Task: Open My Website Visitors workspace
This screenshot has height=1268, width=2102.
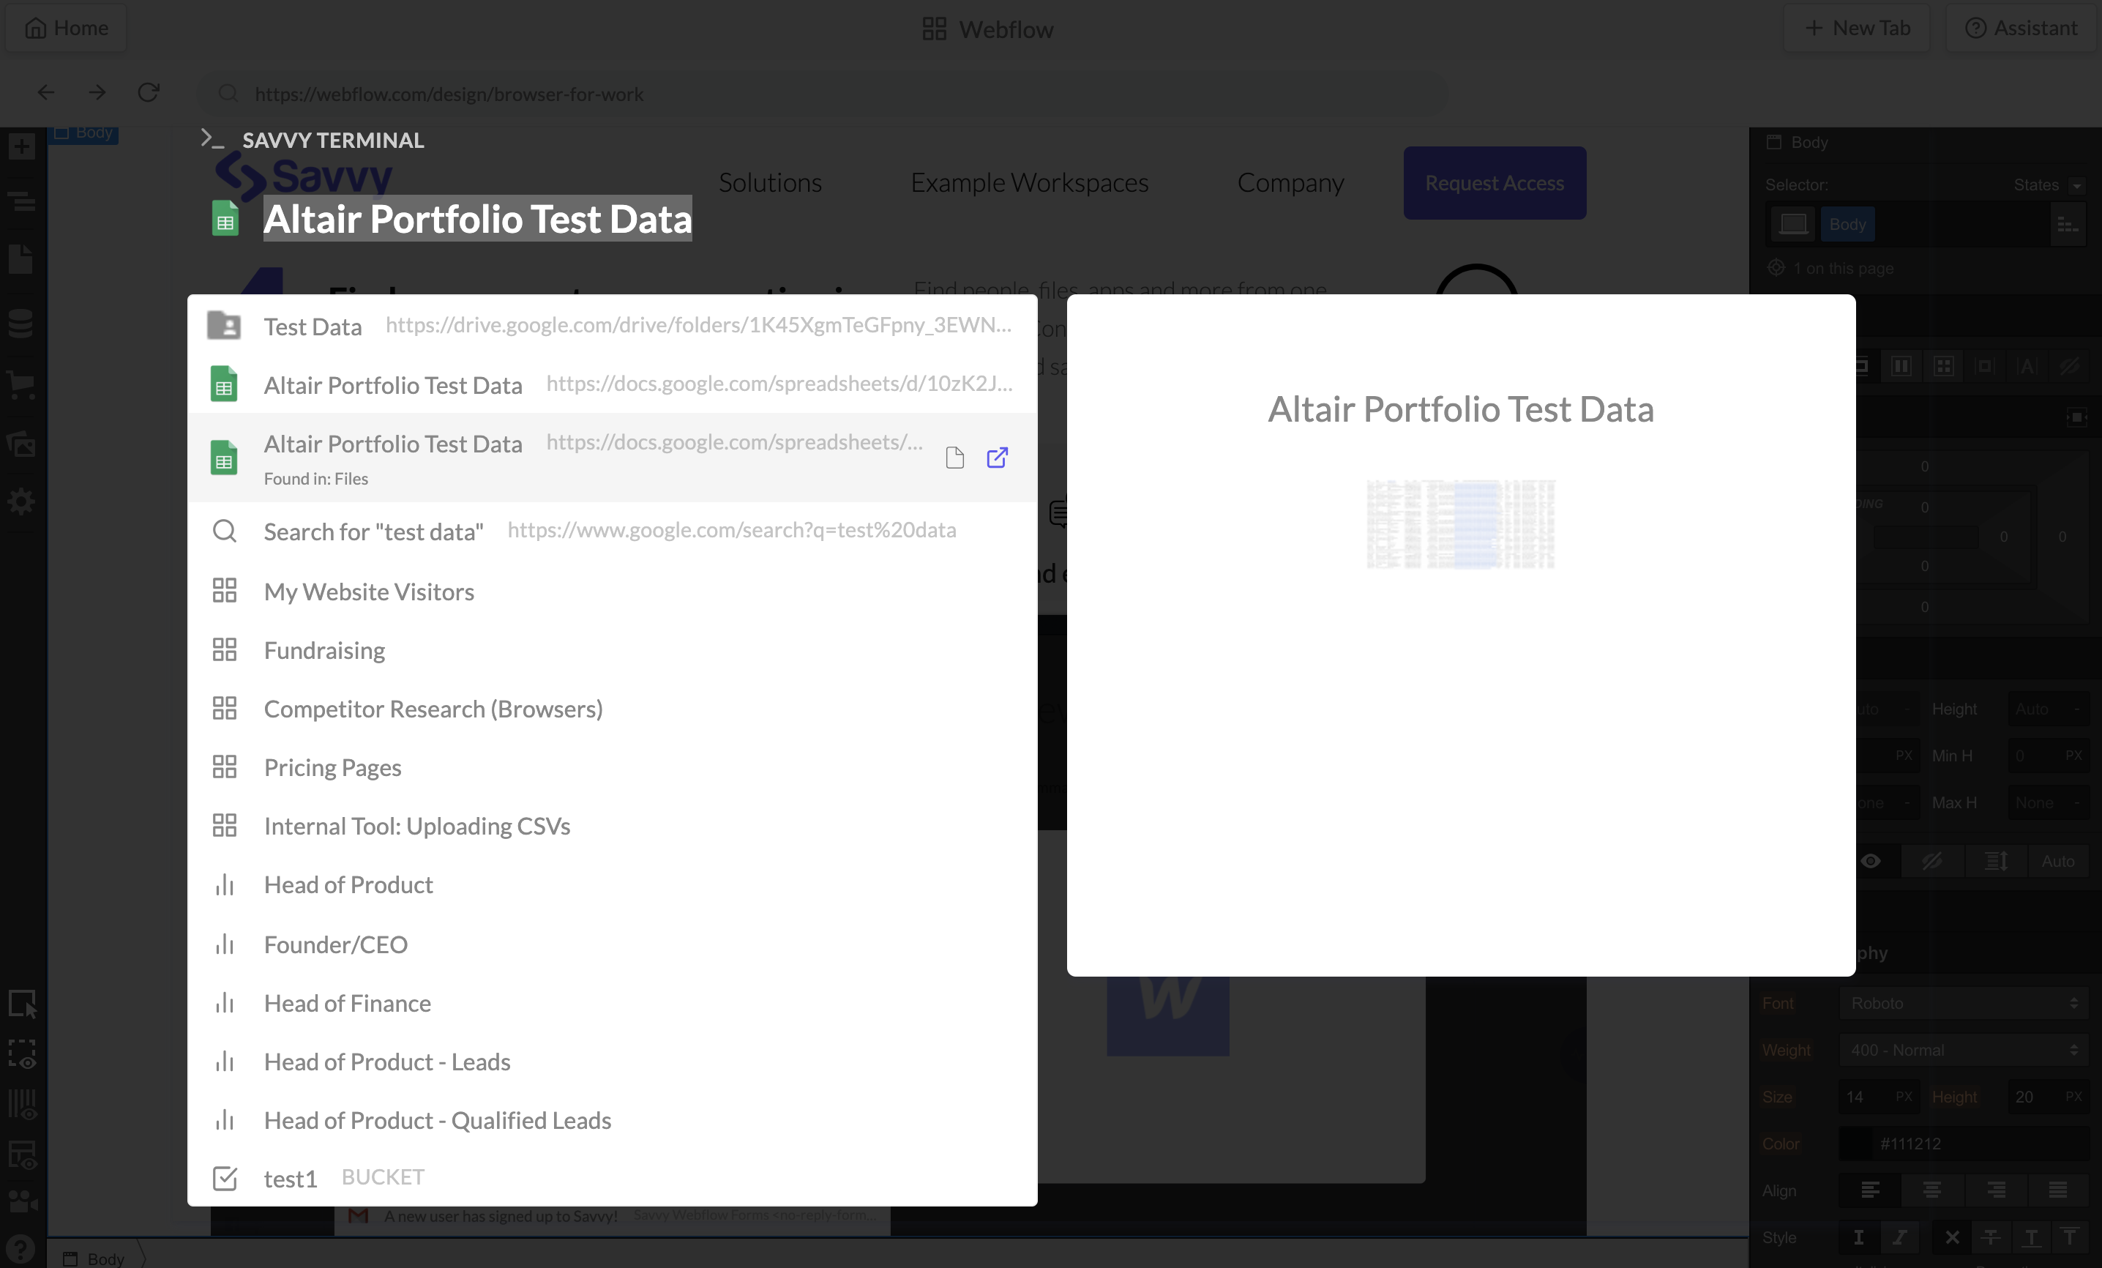Action: coord(613,592)
